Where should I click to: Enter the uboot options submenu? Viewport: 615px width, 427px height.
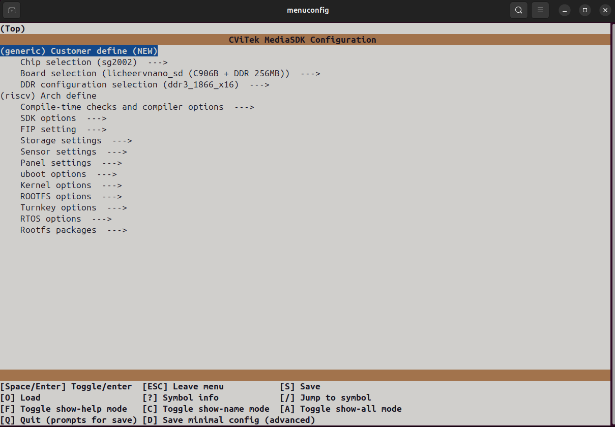point(69,174)
